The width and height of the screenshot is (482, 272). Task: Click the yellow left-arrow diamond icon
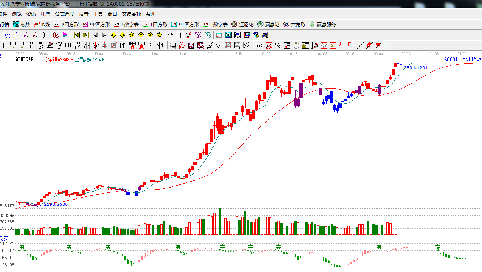click(x=114, y=35)
